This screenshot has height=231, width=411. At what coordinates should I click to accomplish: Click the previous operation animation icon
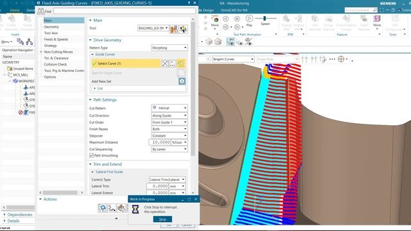pyautogui.click(x=225, y=27)
